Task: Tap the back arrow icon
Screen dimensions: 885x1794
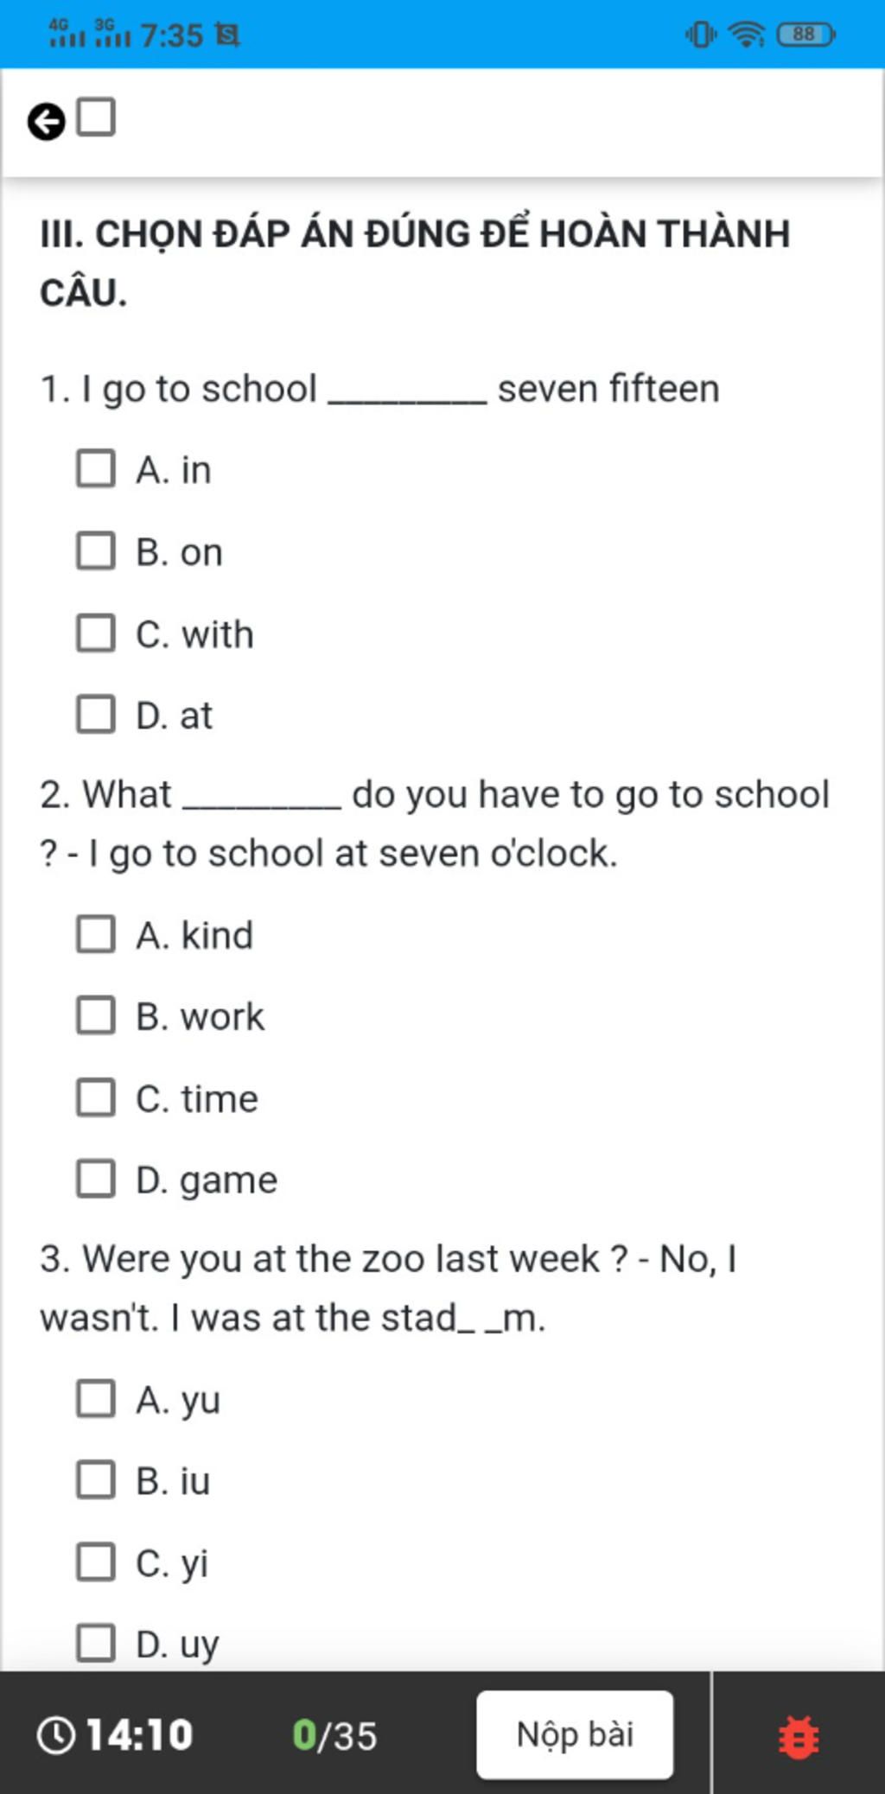Action: [47, 122]
